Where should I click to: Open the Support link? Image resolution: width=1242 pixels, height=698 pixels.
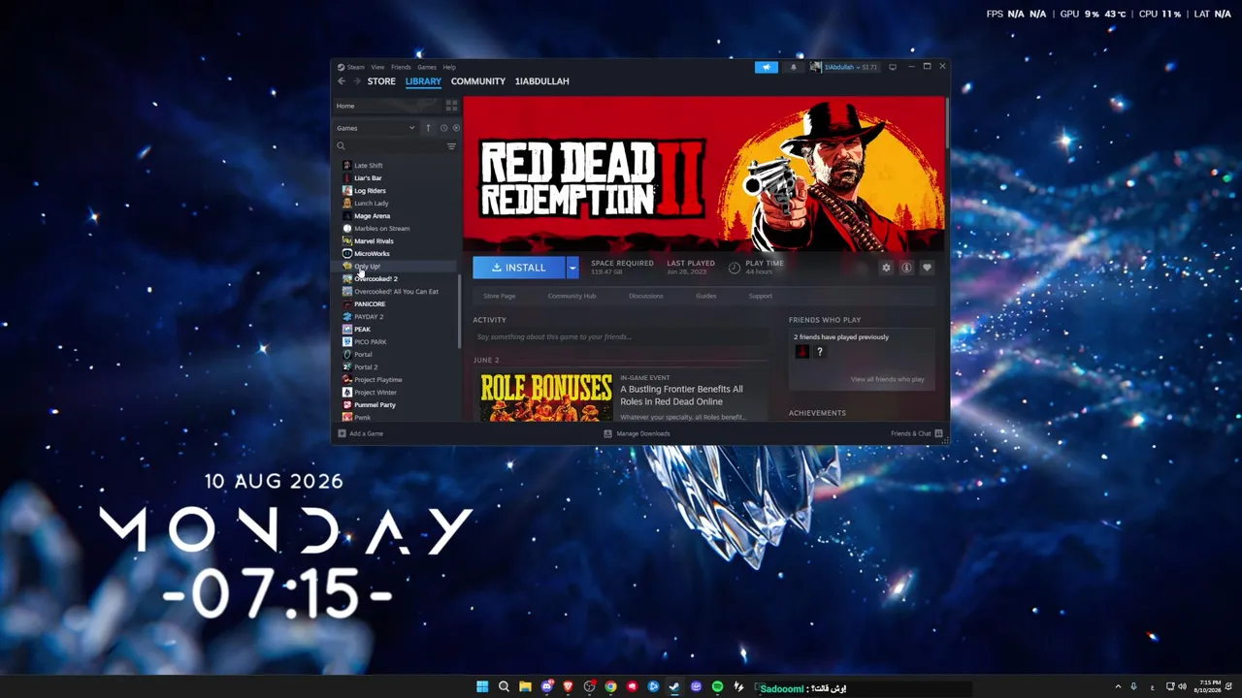click(x=761, y=296)
